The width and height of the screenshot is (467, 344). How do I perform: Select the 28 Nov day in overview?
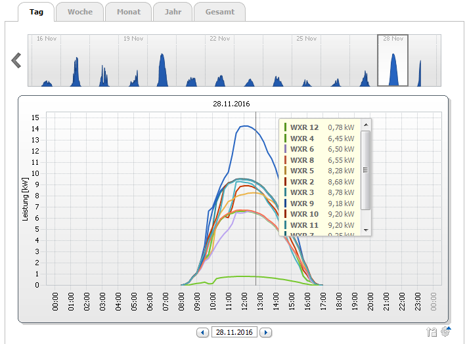[393, 60]
